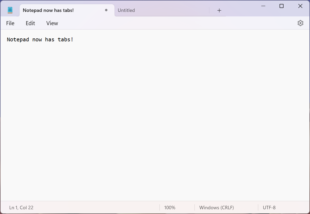Place cursor in 'Notepad now has tabs!' text line

(x=40, y=39)
